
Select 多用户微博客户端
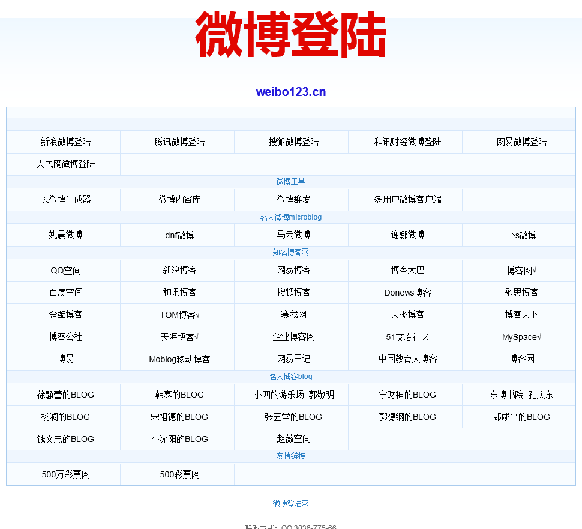[x=407, y=200]
